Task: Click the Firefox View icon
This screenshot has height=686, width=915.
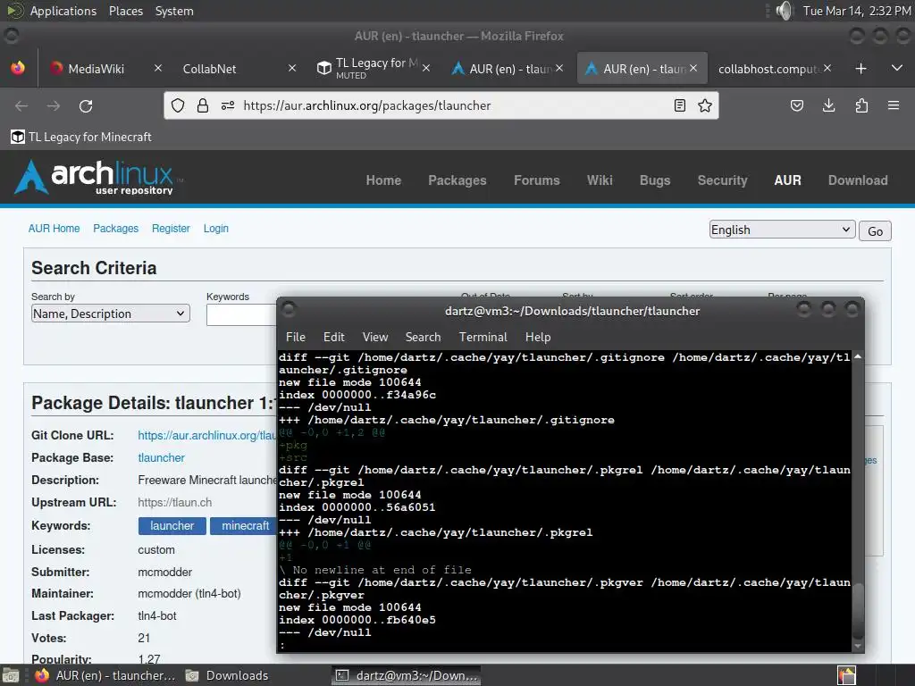Action: pos(18,68)
